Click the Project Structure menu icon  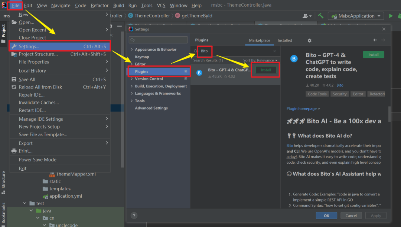click(x=14, y=54)
